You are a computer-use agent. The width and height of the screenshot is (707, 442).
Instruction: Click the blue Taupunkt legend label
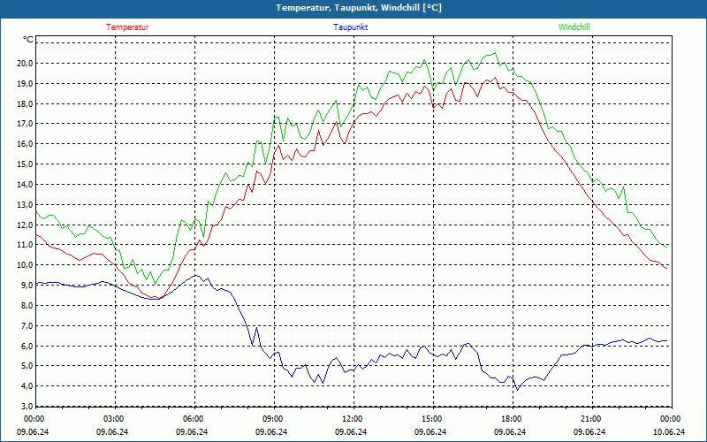pyautogui.click(x=351, y=27)
